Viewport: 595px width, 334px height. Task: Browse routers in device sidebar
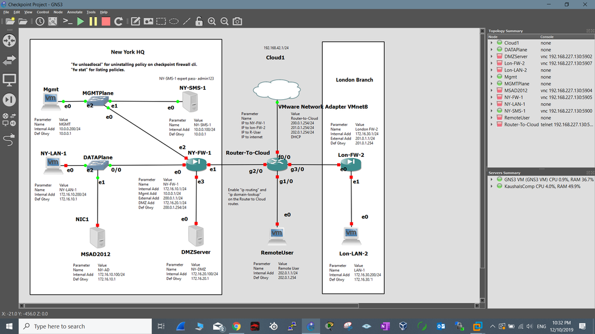(x=10, y=40)
